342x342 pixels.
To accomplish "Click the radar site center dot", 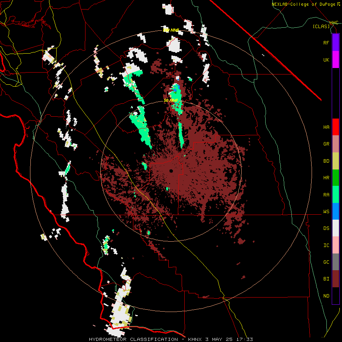I will tap(171, 171).
